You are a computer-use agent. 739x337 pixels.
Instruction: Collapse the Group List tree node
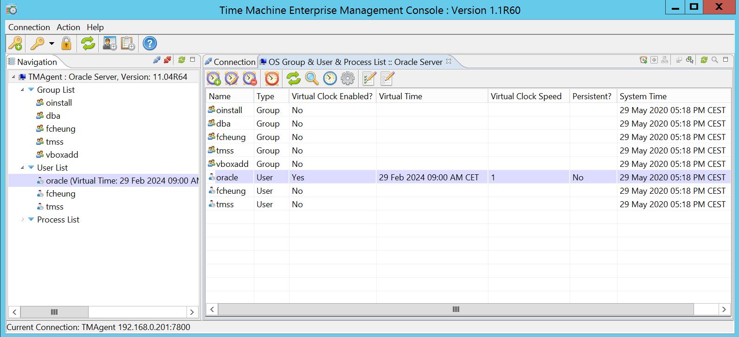(x=22, y=90)
